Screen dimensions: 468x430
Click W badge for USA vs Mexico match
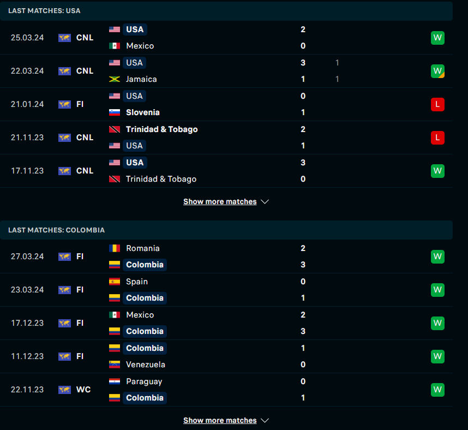tap(437, 38)
